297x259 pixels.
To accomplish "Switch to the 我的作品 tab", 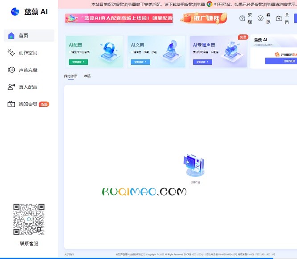I will pos(70,76).
